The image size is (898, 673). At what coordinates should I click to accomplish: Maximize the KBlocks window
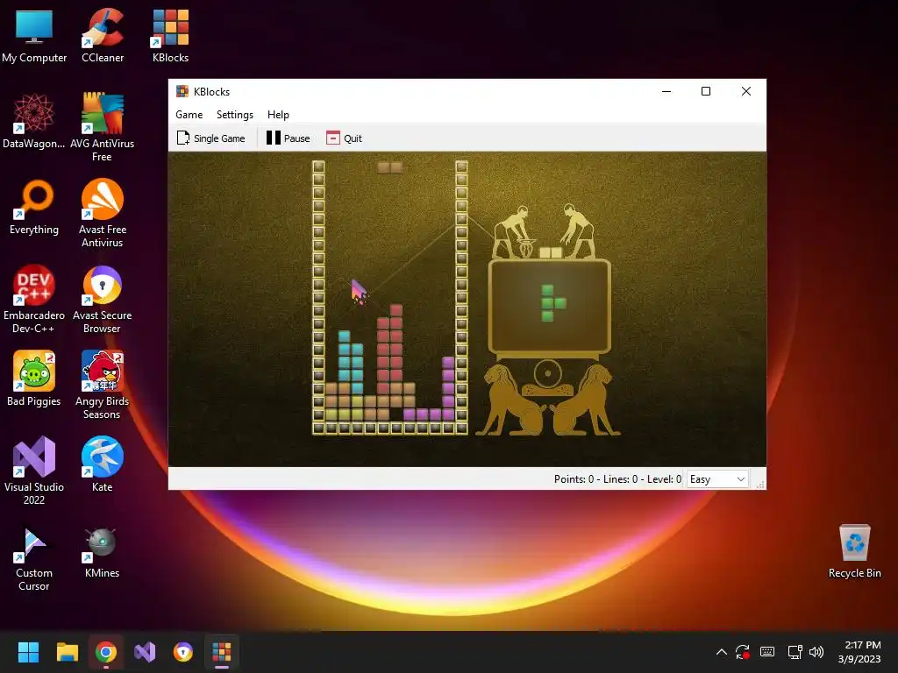point(706,91)
